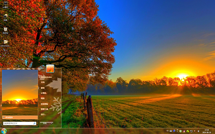Open 网络 in the Start menu
The height and width of the screenshot is (134, 215).
pos(43,99)
